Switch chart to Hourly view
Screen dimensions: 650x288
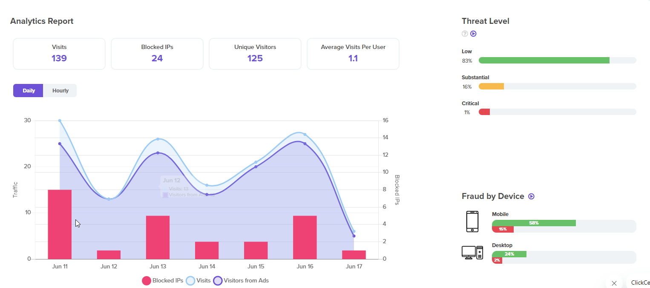[60, 90]
